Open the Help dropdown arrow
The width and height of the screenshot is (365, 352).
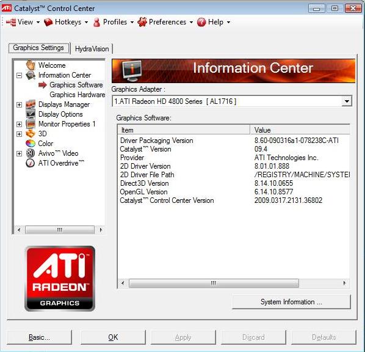pyautogui.click(x=228, y=23)
